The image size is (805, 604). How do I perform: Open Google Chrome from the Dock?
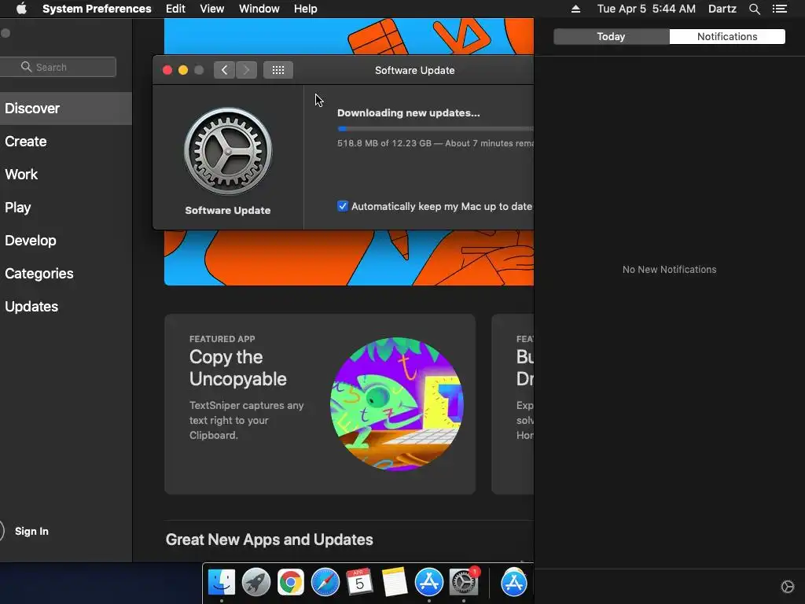coord(291,583)
